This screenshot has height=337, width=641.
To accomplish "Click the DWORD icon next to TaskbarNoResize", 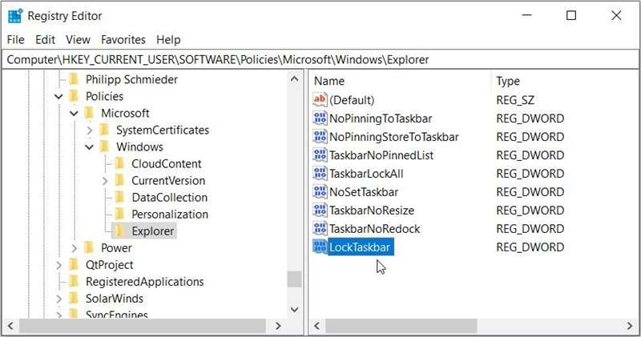I will coord(320,211).
